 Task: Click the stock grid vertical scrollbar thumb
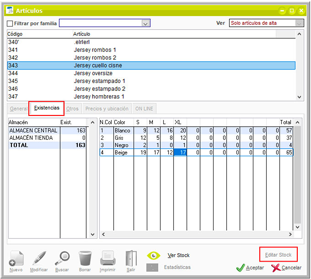point(297,174)
